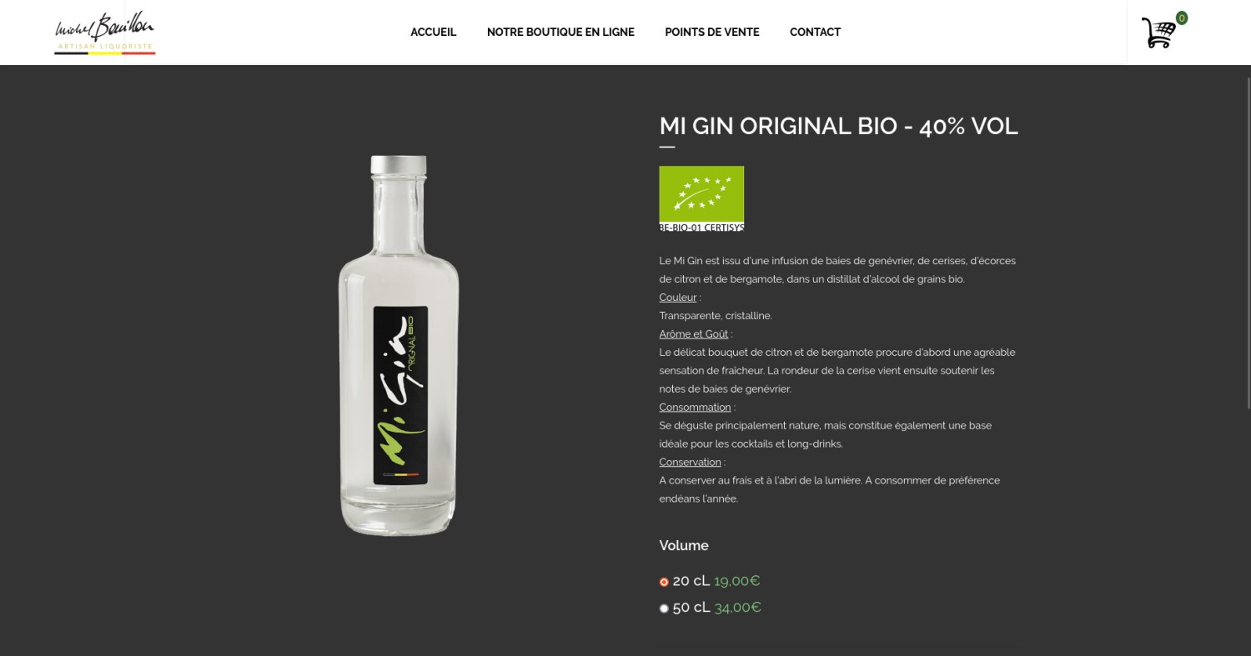
Task: Click the Volume heading
Action: [684, 545]
